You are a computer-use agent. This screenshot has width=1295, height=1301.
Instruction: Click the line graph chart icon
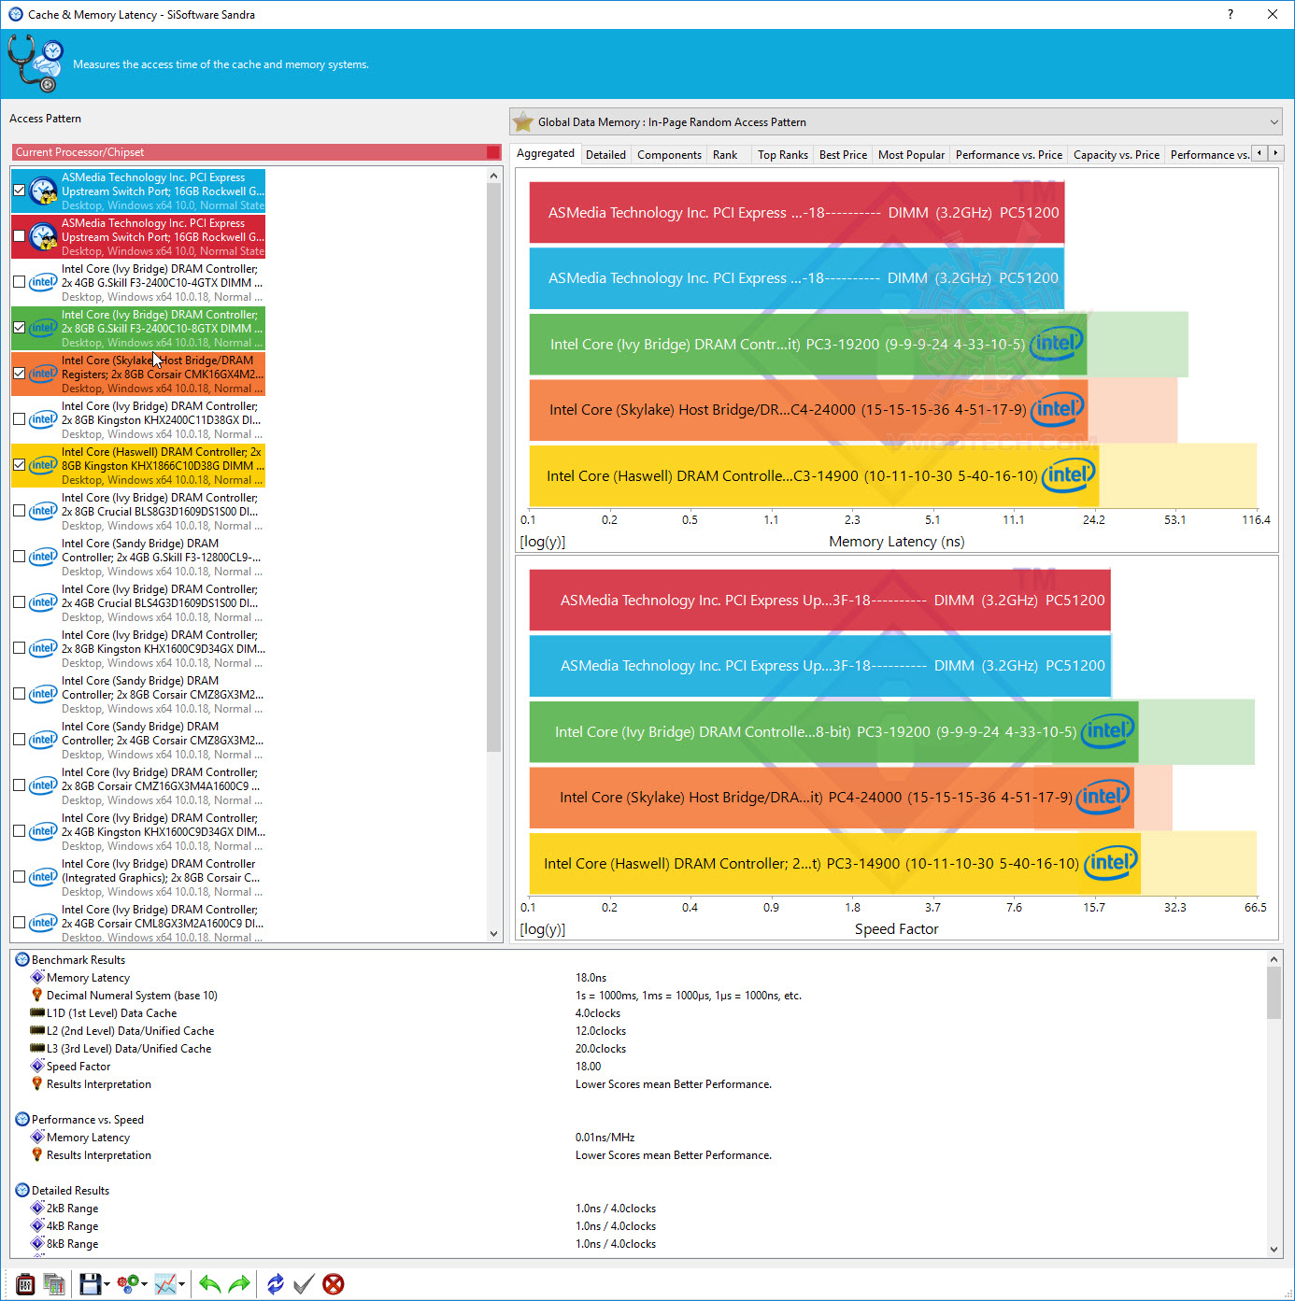tap(165, 1284)
